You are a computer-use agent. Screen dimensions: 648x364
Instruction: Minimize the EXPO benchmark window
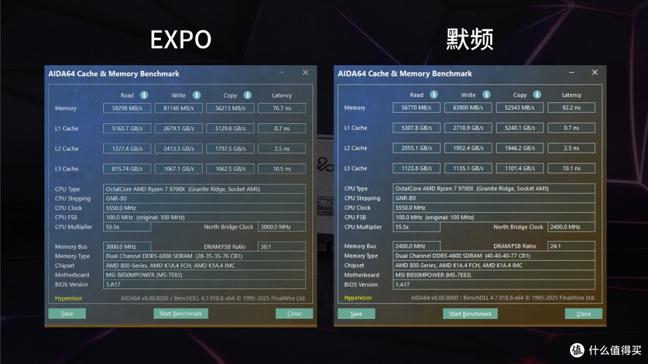coord(281,72)
